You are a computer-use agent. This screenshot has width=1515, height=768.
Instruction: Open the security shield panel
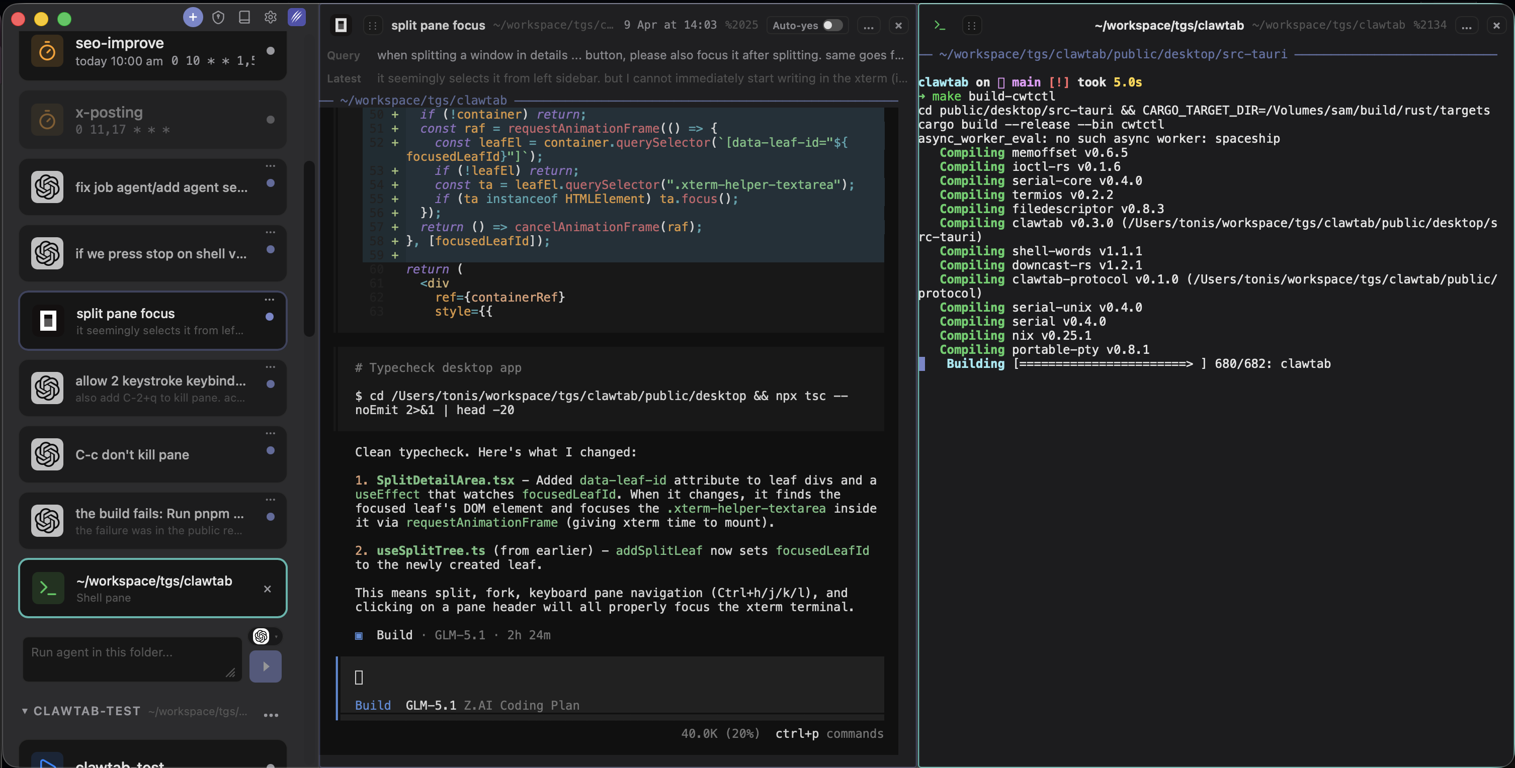coord(219,17)
